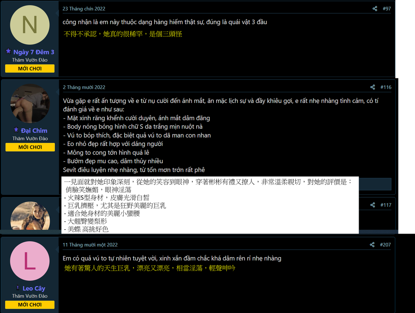Screen dimensions: 415x313
Task: Click the share icon on post #207
Action: 372,245
